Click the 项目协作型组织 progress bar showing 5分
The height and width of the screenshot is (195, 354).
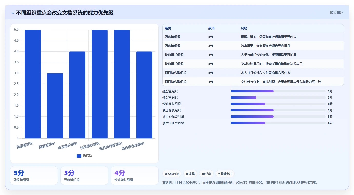(278, 116)
